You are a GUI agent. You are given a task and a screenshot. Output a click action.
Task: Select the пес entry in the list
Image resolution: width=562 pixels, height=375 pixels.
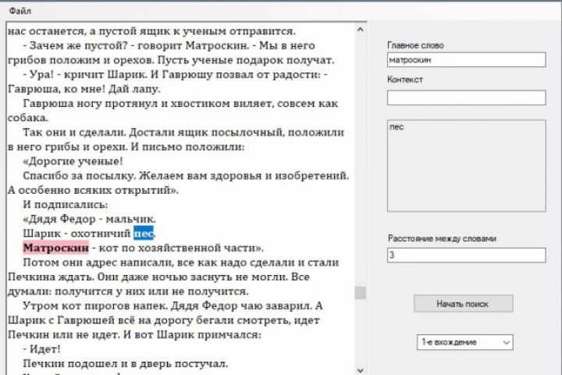coord(397,127)
